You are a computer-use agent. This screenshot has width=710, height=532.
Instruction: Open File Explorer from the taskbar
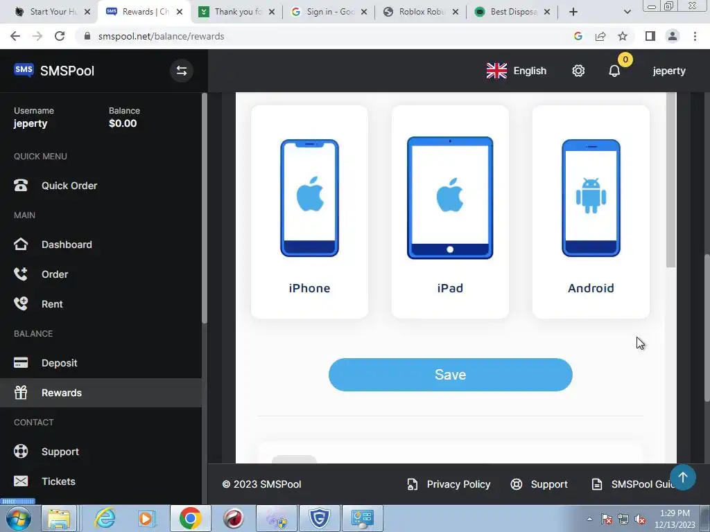click(x=60, y=518)
